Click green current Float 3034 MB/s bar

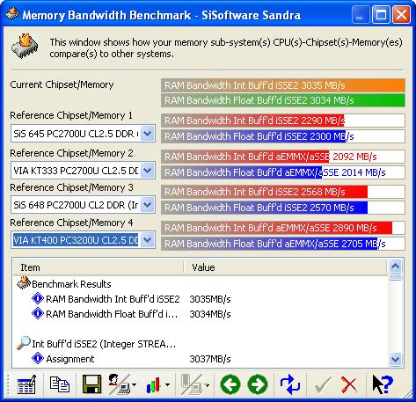(x=283, y=100)
